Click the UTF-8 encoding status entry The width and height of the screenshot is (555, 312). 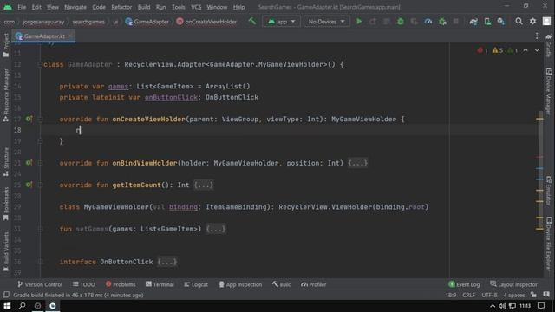(489, 295)
